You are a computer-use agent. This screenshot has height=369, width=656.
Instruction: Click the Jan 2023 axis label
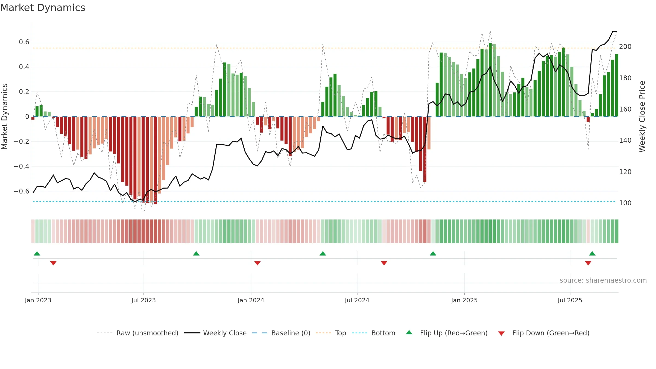[38, 300]
